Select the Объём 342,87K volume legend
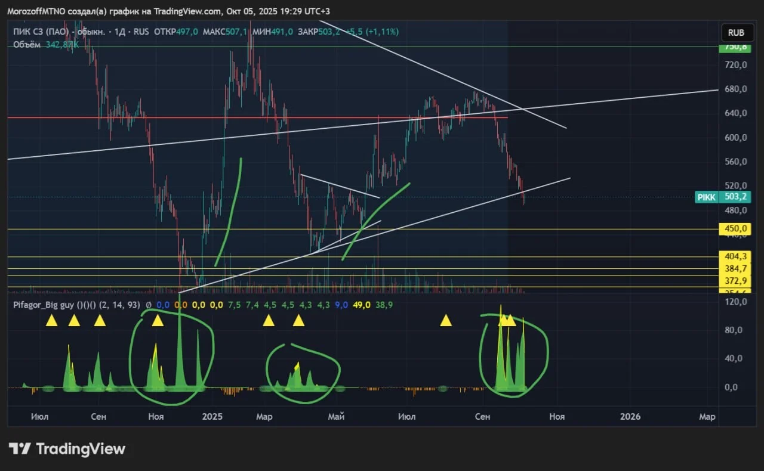The width and height of the screenshot is (764, 471). (x=46, y=45)
